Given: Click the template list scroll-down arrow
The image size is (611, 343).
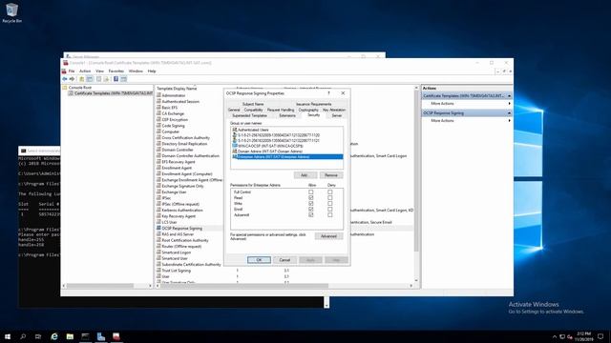Looking at the screenshot, I should 416,280.
